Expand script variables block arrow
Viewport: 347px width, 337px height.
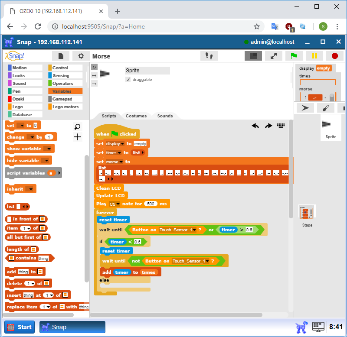point(59,173)
